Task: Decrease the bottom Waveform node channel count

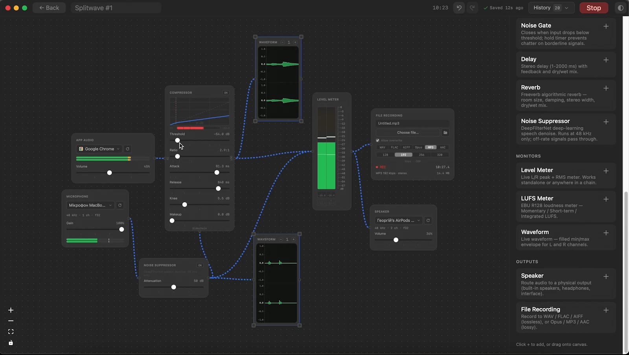Action: (x=281, y=239)
